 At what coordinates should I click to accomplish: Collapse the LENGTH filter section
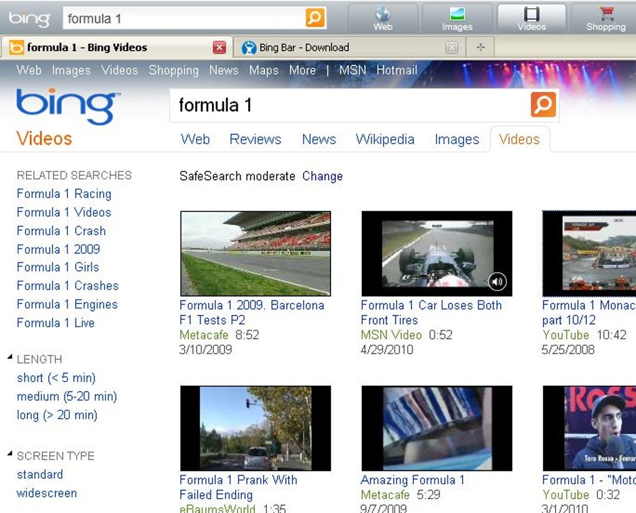(10, 357)
